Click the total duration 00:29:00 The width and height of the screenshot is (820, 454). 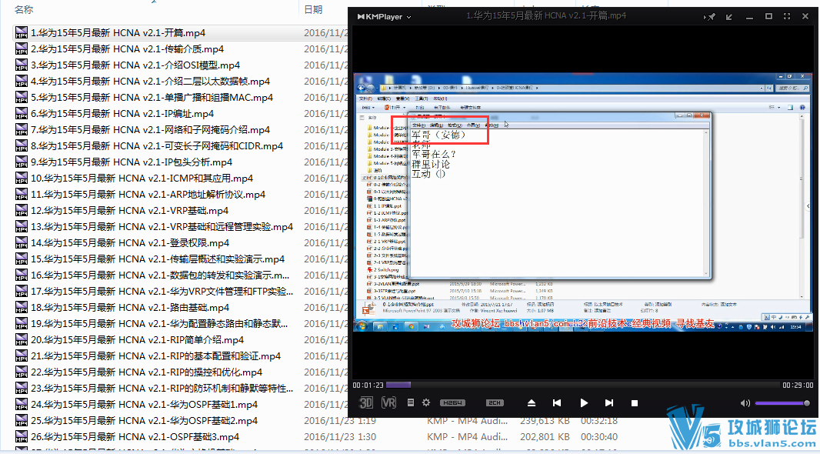(798, 385)
